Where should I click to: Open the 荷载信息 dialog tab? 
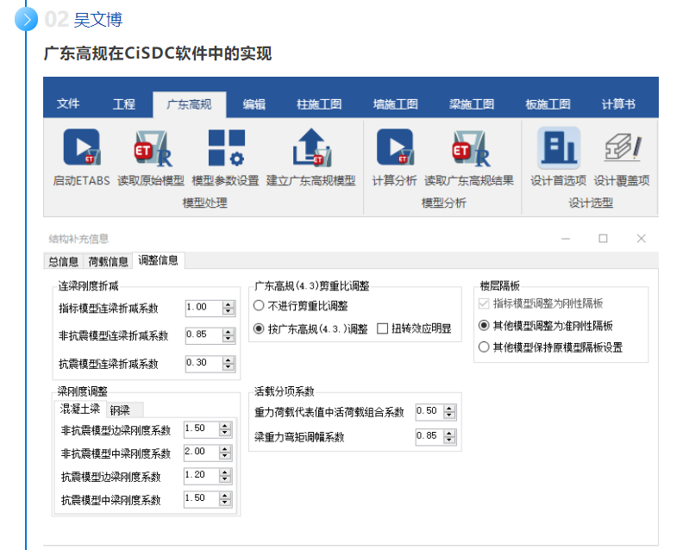point(108,262)
